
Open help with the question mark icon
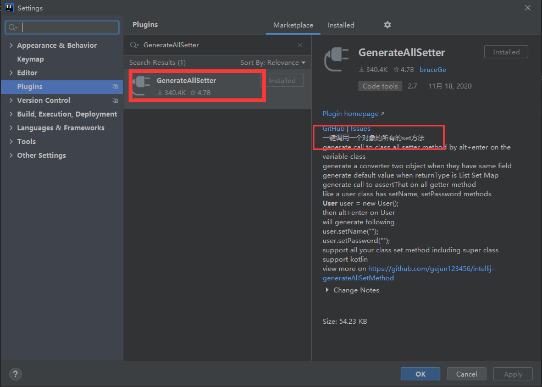pos(15,374)
